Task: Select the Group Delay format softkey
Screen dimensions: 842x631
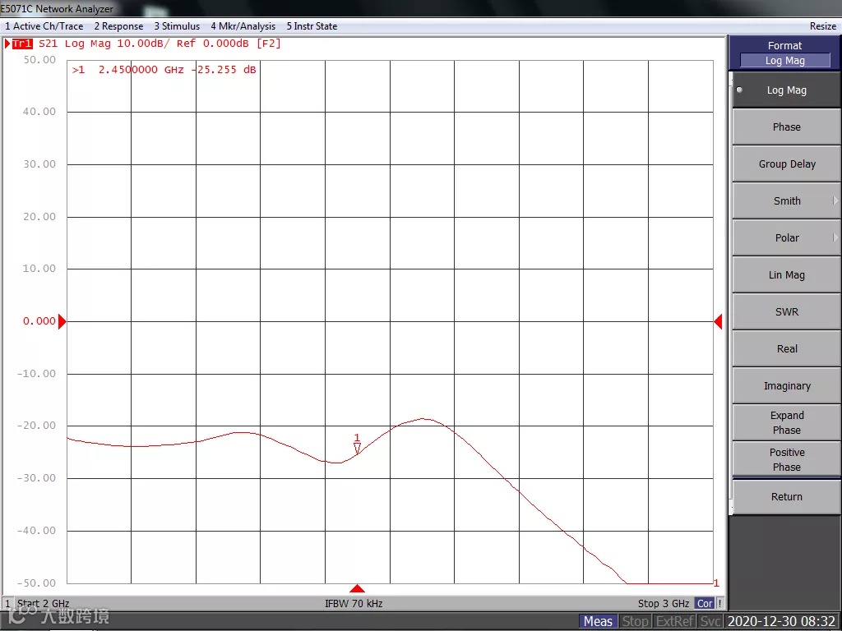Action: 786,164
